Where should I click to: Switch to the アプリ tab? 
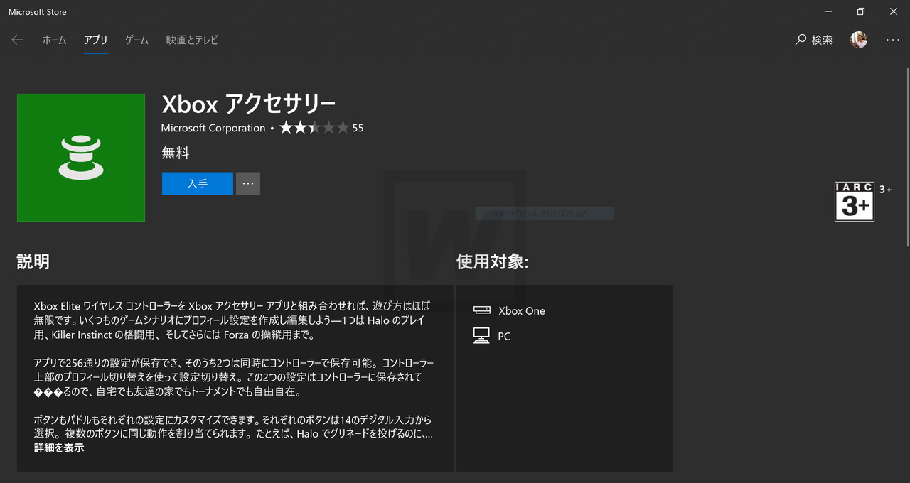[95, 40]
